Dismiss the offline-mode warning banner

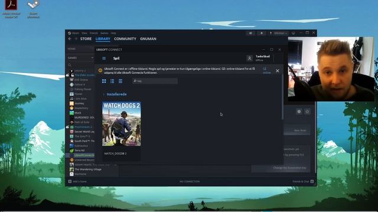pyautogui.click(x=277, y=71)
